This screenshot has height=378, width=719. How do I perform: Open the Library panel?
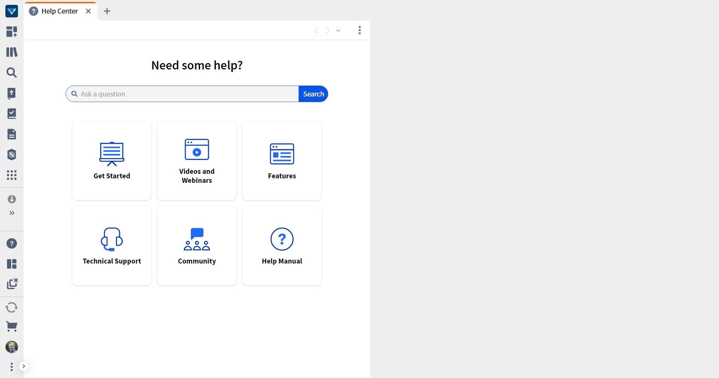(12, 52)
